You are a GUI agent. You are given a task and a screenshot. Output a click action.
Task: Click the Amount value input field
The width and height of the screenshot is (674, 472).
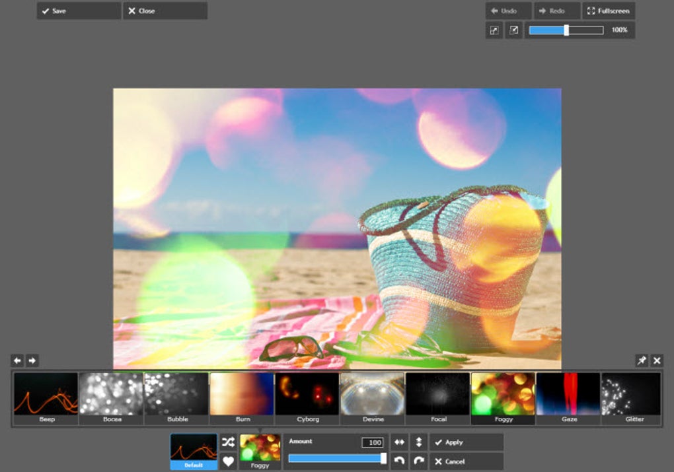[373, 443]
